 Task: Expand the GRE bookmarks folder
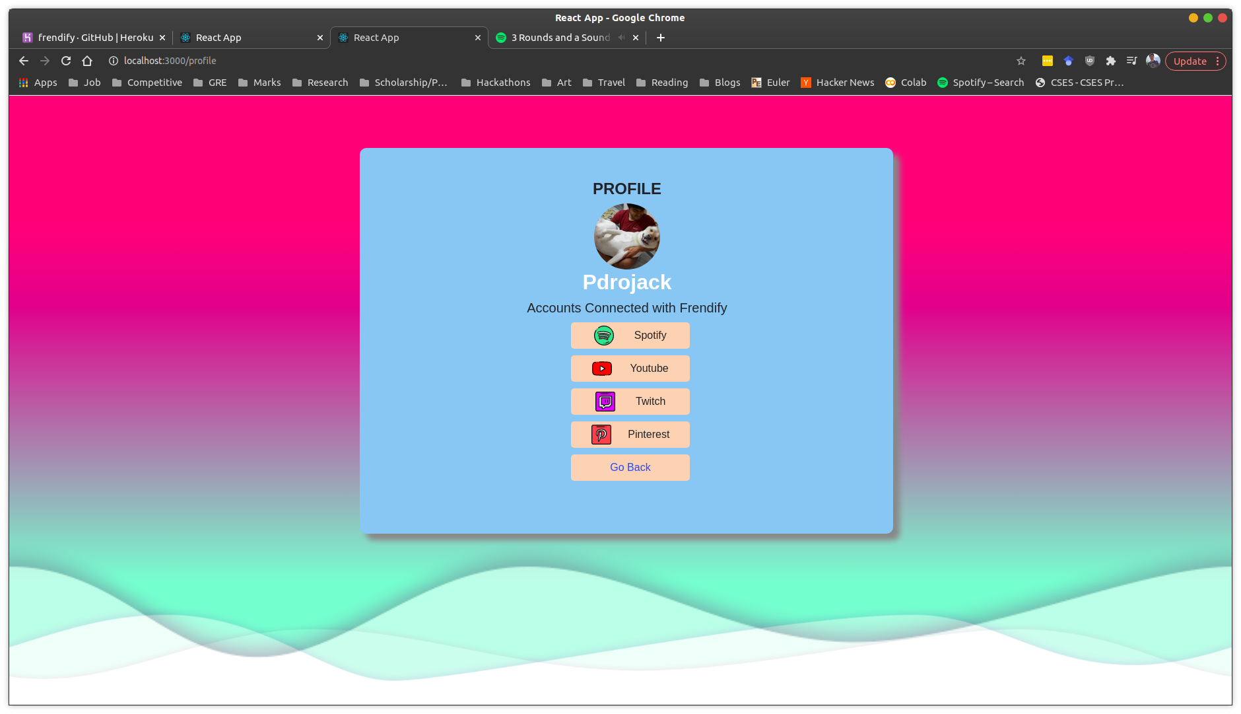coord(210,83)
